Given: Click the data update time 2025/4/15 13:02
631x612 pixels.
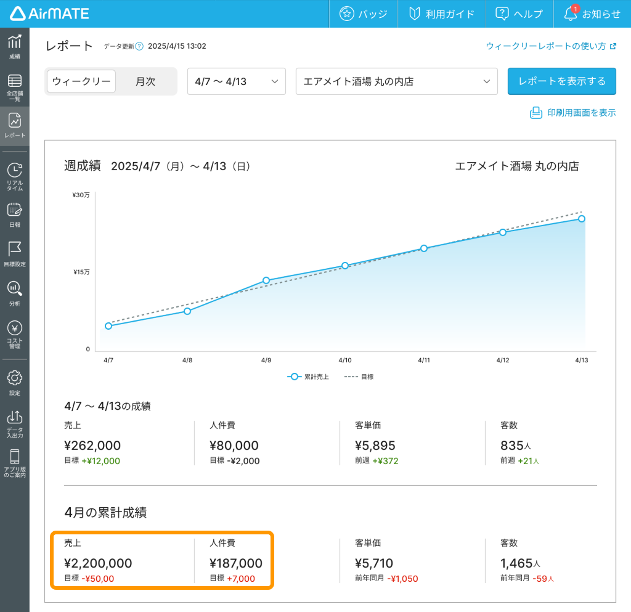Looking at the screenshot, I should click(177, 46).
